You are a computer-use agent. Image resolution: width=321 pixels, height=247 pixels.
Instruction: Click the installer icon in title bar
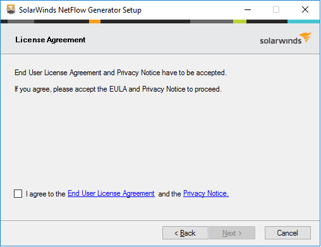coord(11,9)
